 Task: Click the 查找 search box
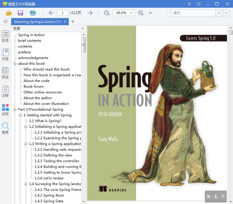(x=191, y=13)
